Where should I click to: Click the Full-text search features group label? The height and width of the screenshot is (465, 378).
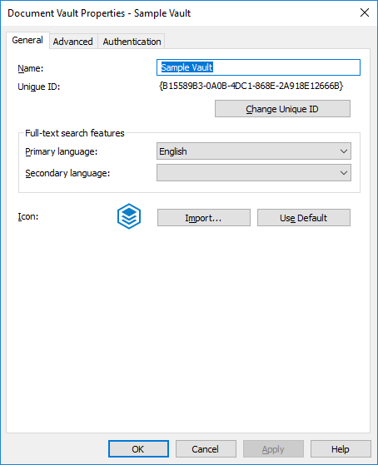75,133
